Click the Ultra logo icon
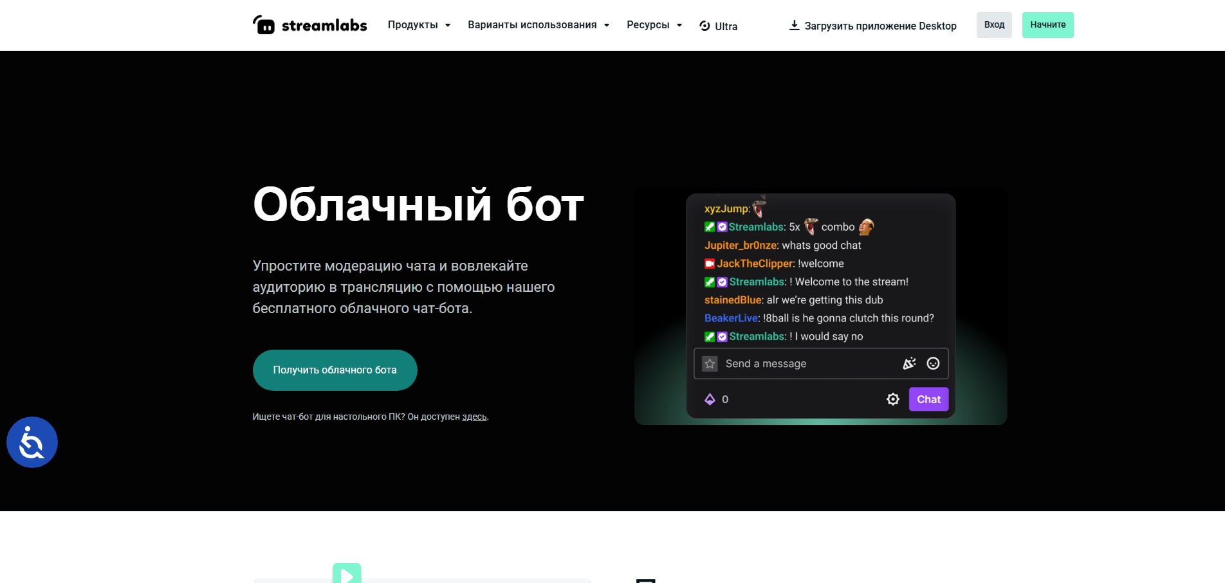Viewport: 1225px width, 583px height. (x=705, y=26)
